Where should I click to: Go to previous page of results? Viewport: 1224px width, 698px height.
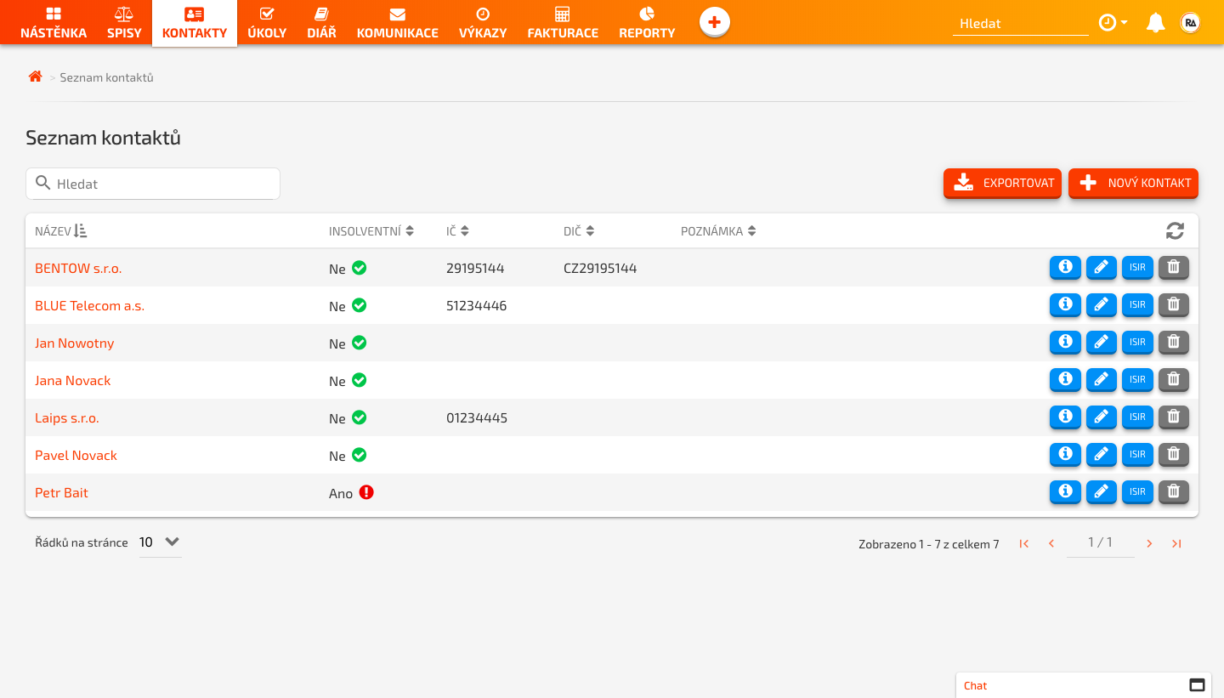coord(1051,543)
